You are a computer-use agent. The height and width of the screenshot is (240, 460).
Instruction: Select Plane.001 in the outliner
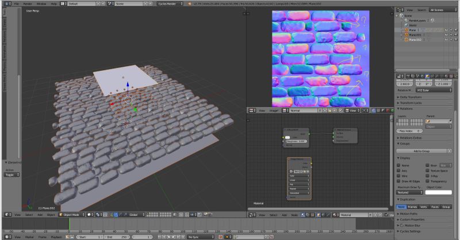tap(415, 35)
